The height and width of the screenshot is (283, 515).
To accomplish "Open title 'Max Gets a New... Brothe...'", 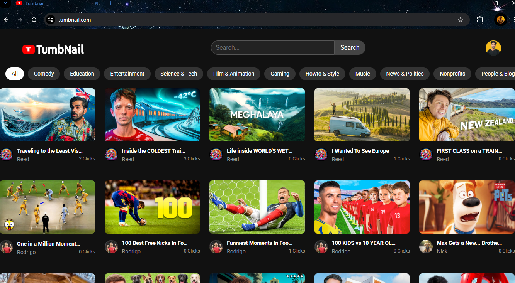I will click(469, 243).
